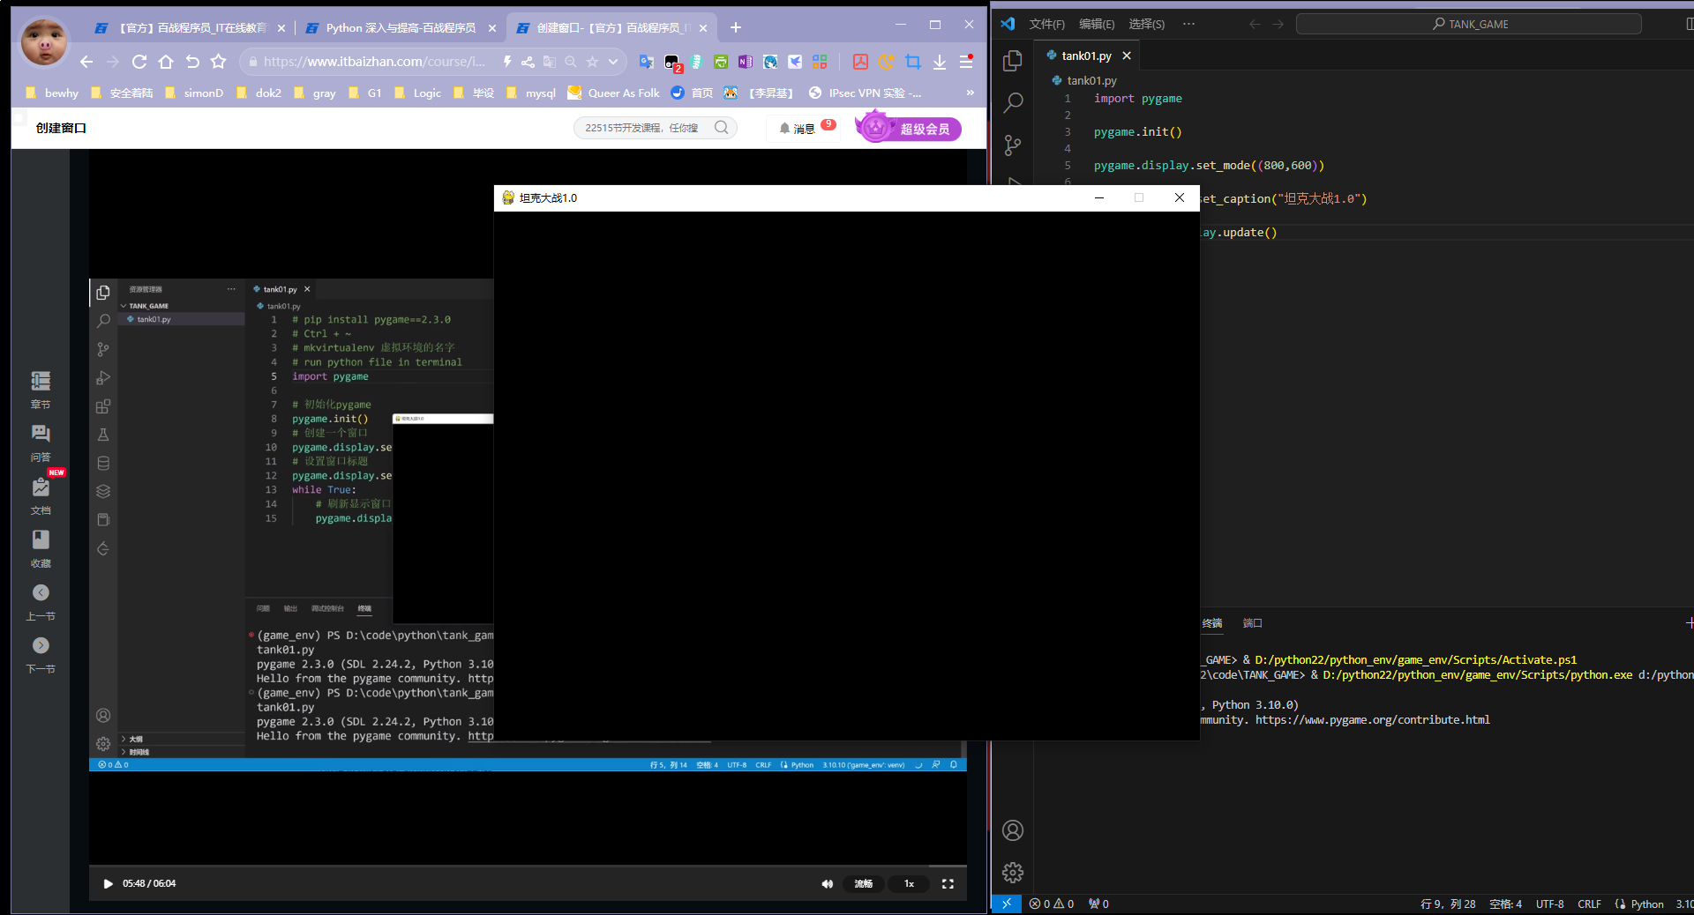Screen dimensions: 1694x915
Task: Open the VS Code Source Control view
Action: coord(1013,145)
